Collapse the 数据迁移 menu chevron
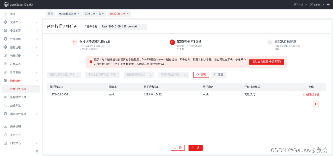The image size is (333, 156). pyautogui.click(x=36, y=80)
